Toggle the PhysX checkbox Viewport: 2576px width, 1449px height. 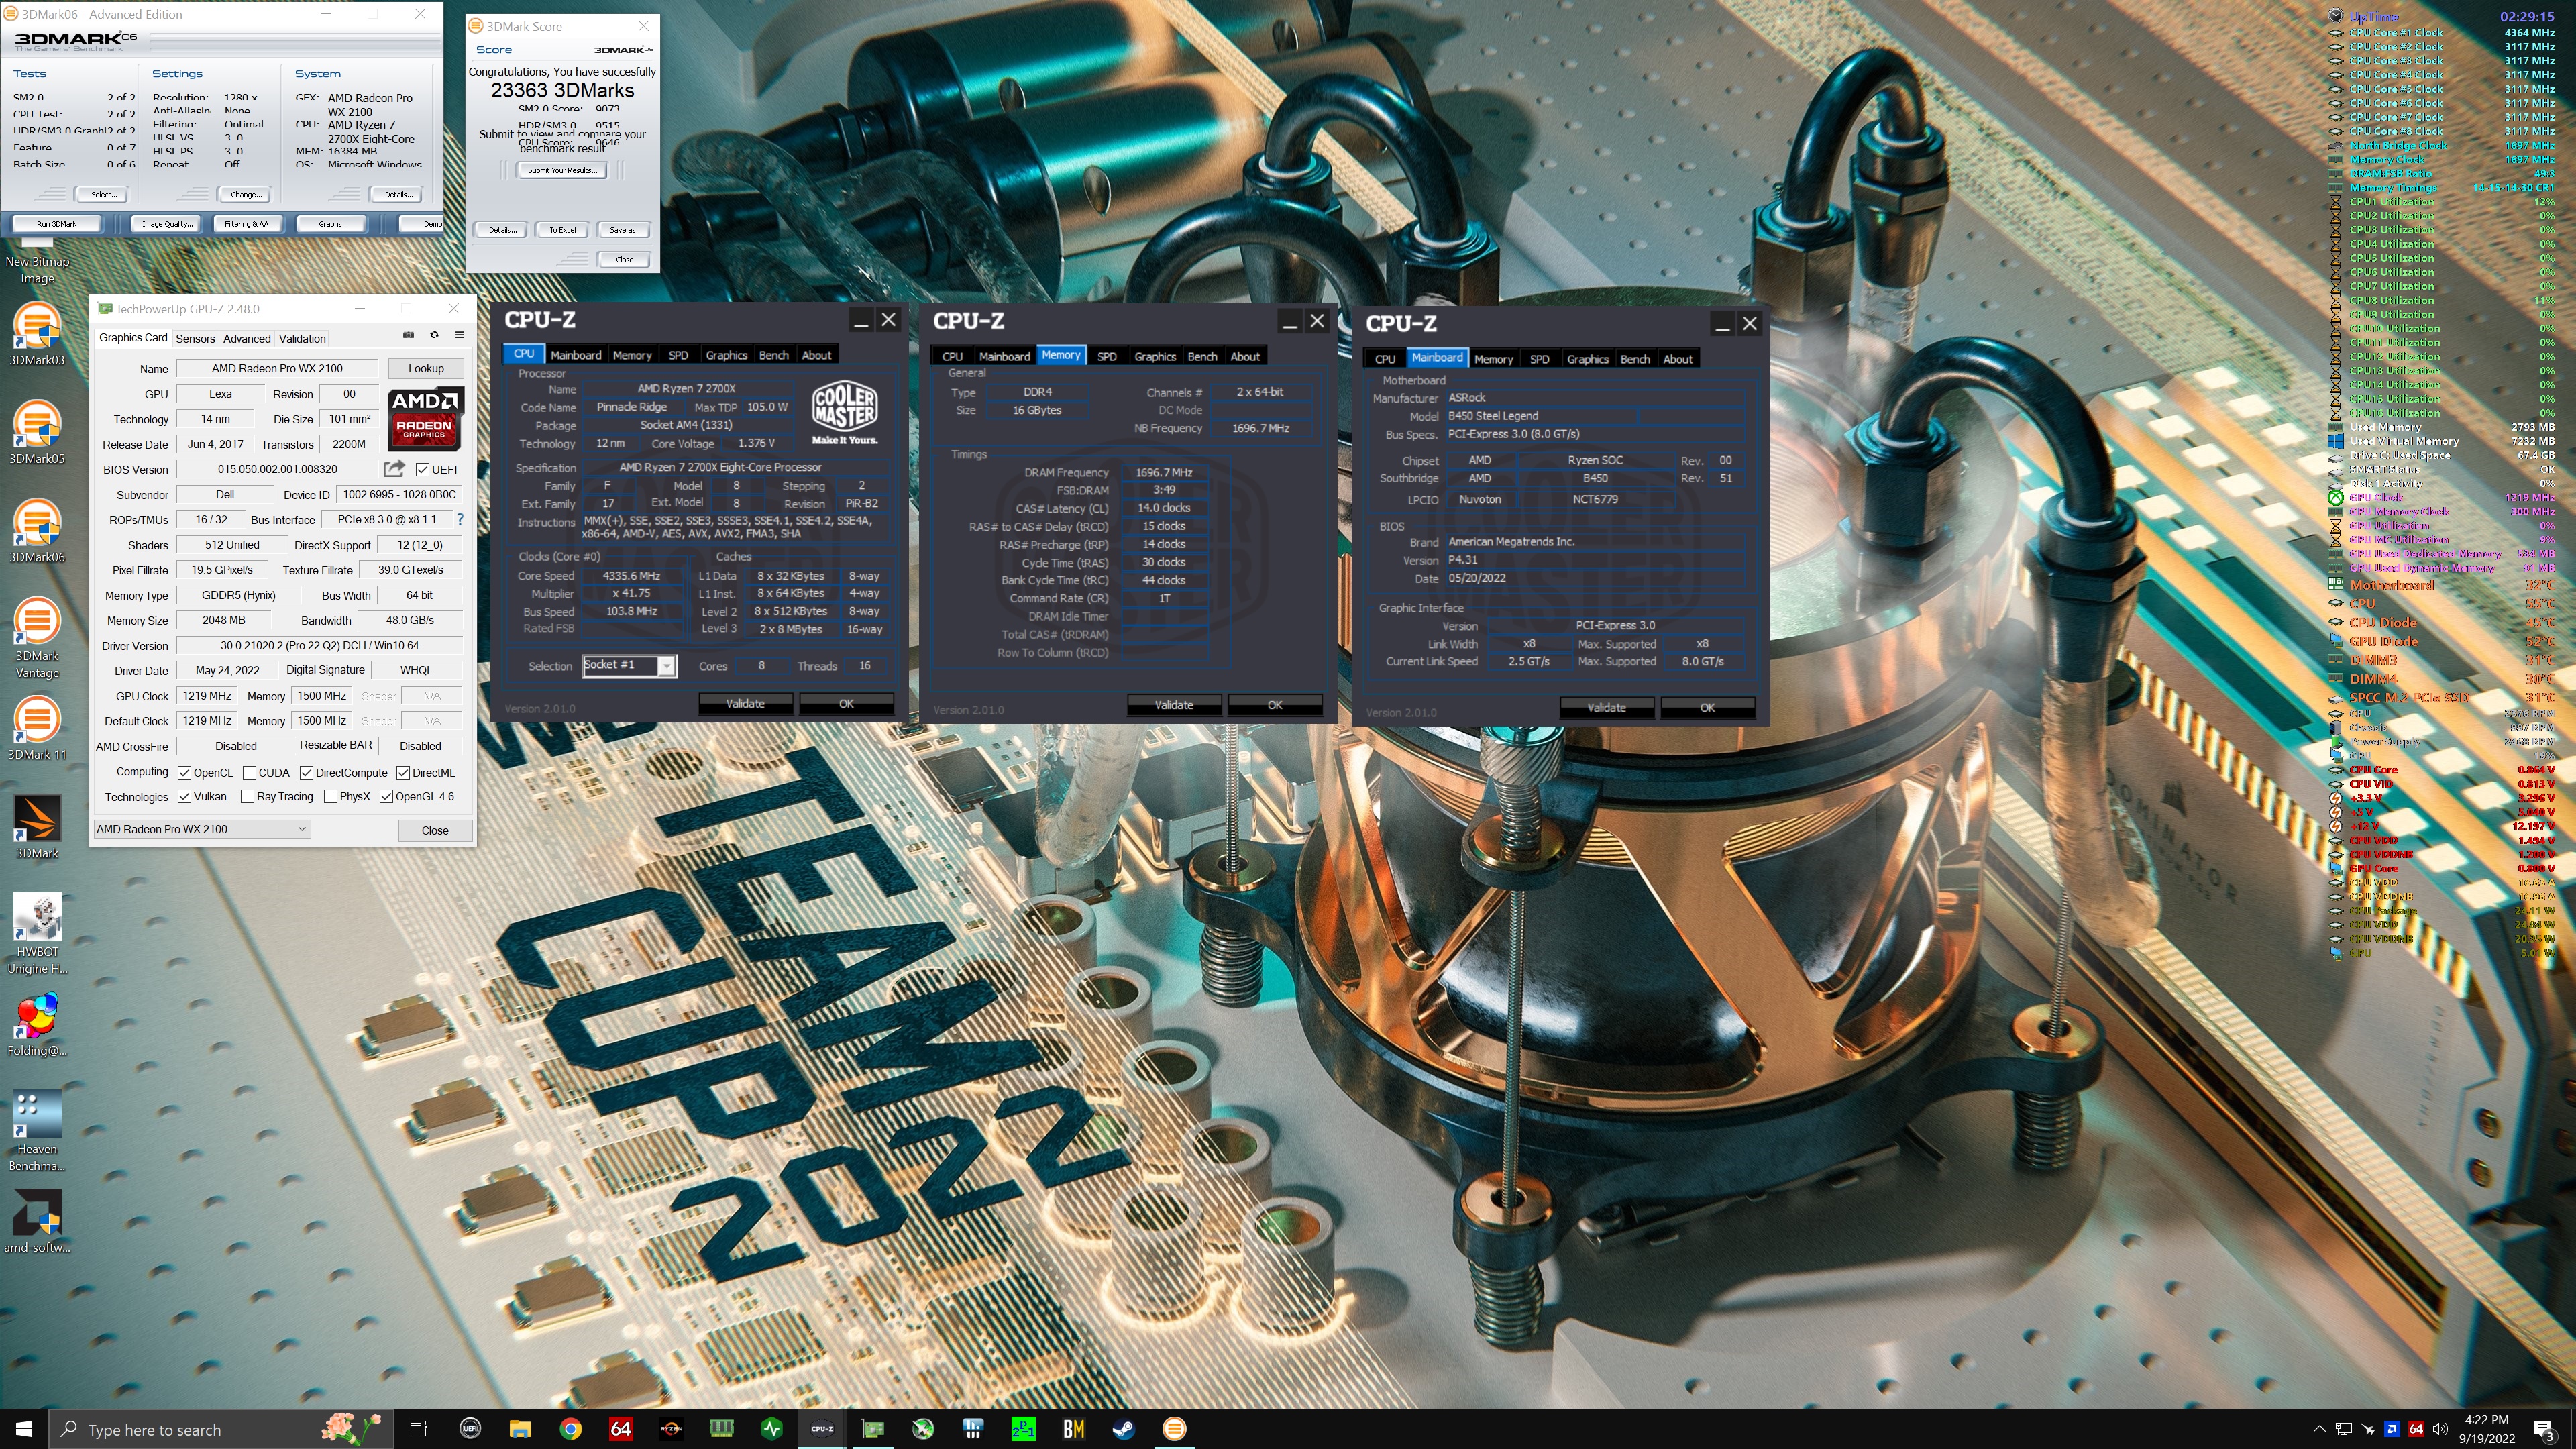330,797
